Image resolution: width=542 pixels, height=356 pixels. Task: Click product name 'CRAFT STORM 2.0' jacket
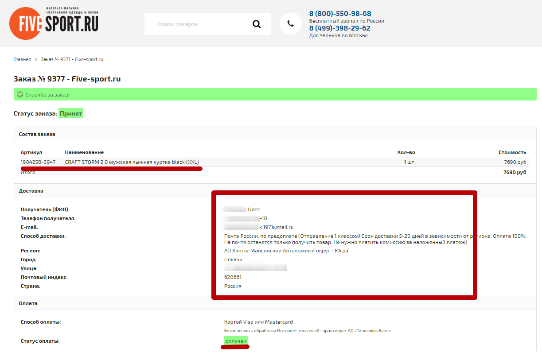pyautogui.click(x=132, y=162)
